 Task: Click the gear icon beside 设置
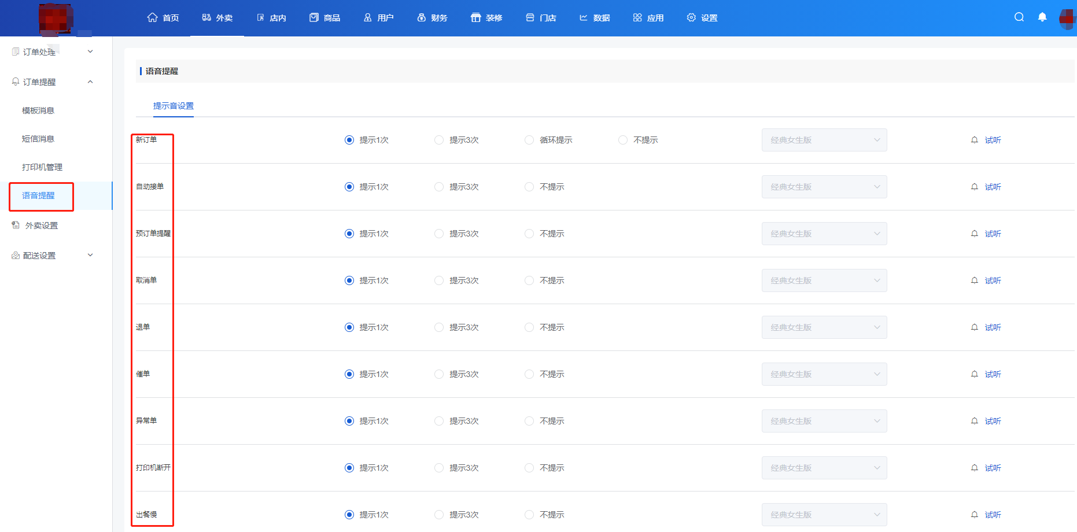click(x=691, y=17)
